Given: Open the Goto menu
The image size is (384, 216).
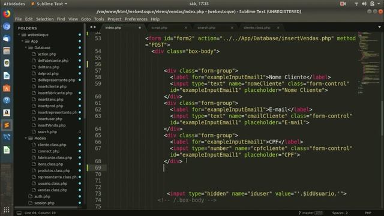Looking at the screenshot, I should pyautogui.click(x=86, y=19).
